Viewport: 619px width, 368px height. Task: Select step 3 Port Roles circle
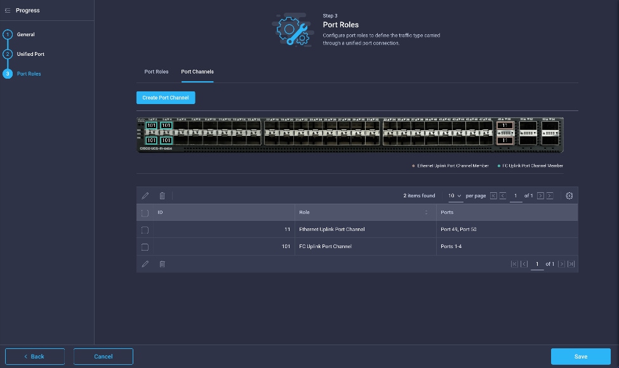click(x=8, y=74)
